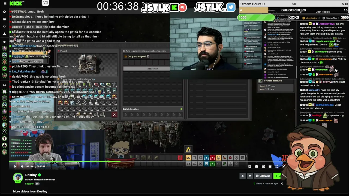This screenshot has height=196, width=349.
Task: Follow Destiny with the heart button
Action: [250, 176]
